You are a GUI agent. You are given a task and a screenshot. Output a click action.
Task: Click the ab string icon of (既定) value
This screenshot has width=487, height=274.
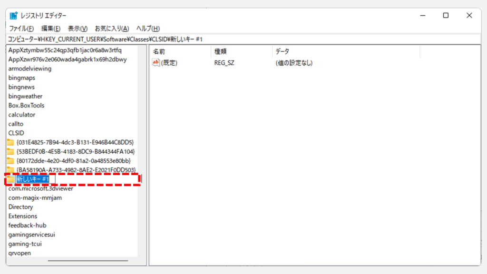[x=156, y=63]
